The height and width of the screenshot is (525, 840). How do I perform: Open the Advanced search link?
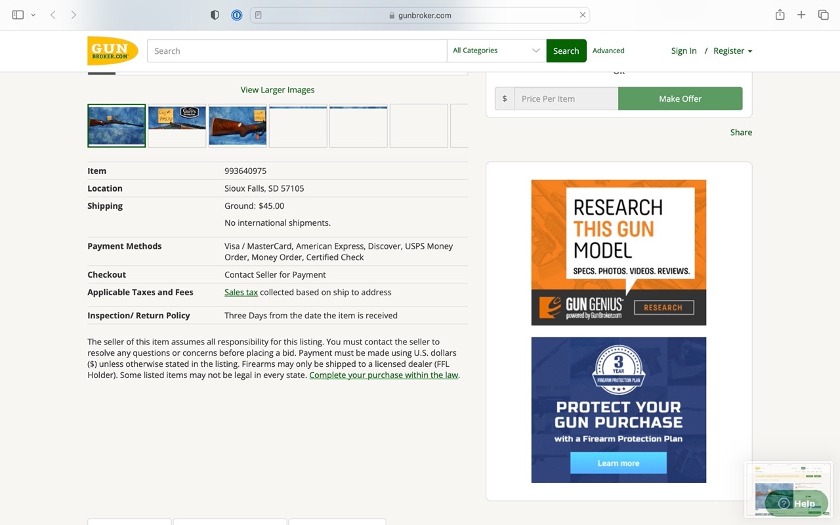pos(608,51)
